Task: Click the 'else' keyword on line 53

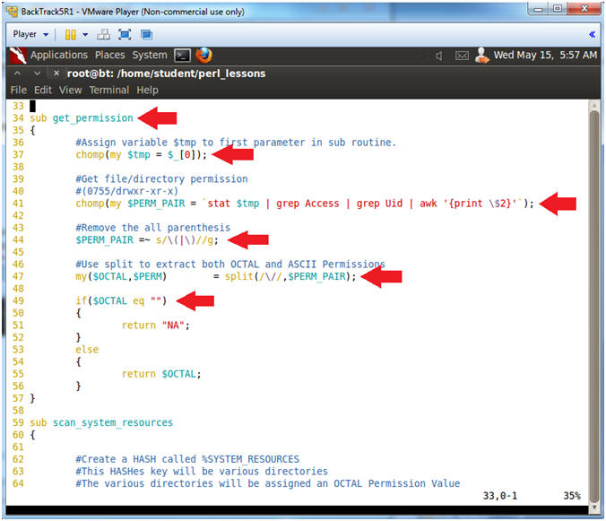Action: (x=87, y=350)
